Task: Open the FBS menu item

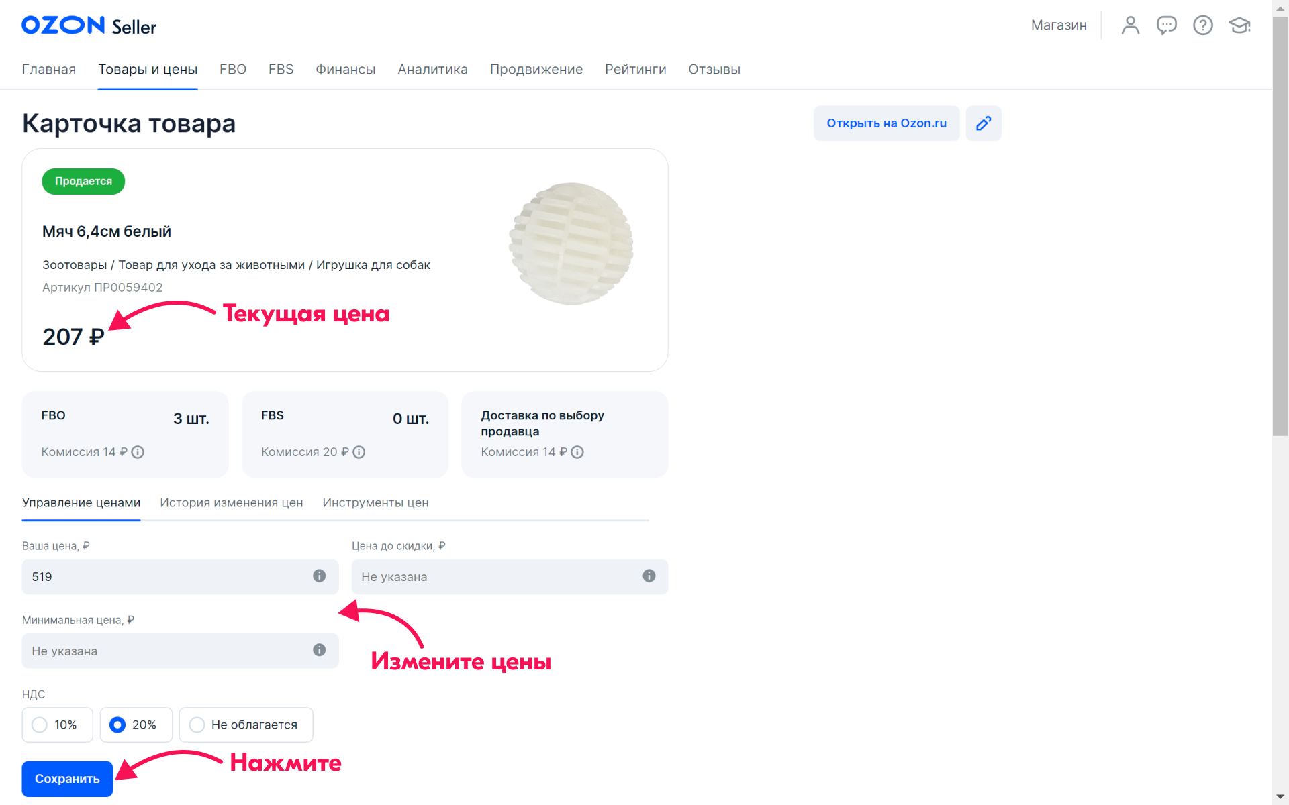Action: (x=281, y=70)
